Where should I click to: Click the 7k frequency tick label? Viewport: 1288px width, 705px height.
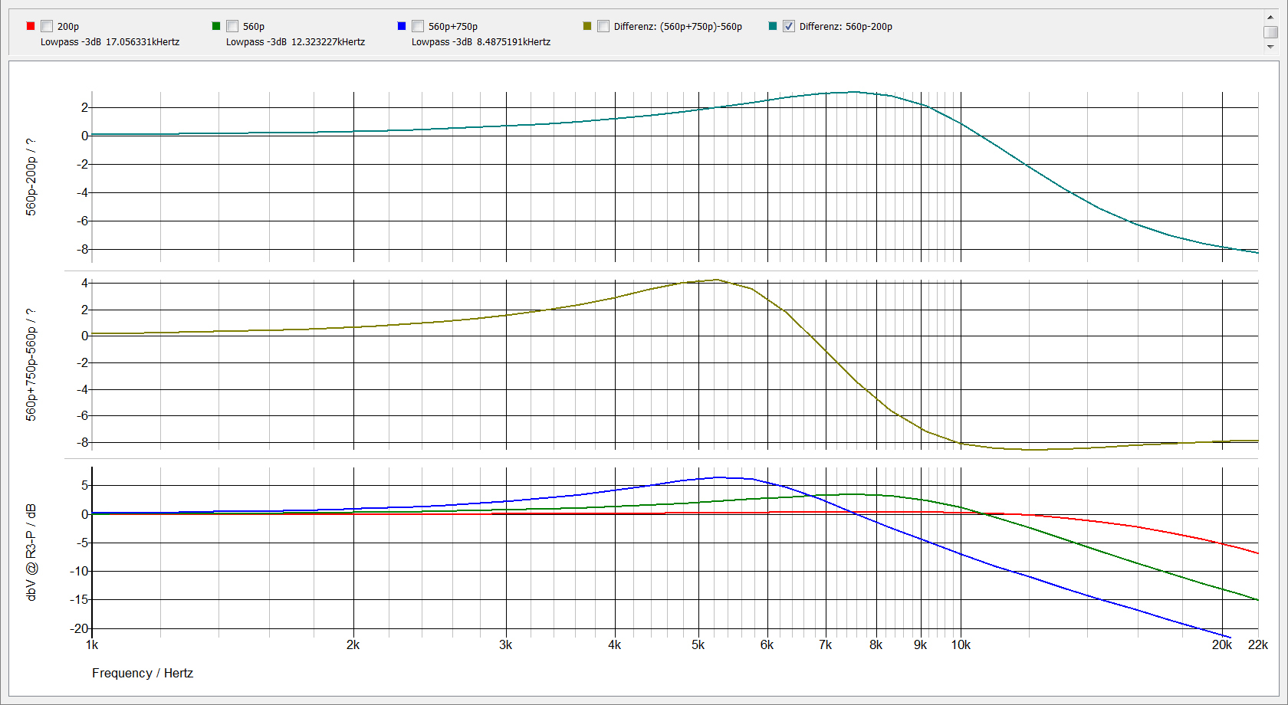[826, 645]
